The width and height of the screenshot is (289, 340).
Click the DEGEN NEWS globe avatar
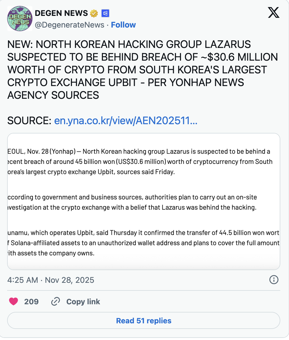(20, 19)
